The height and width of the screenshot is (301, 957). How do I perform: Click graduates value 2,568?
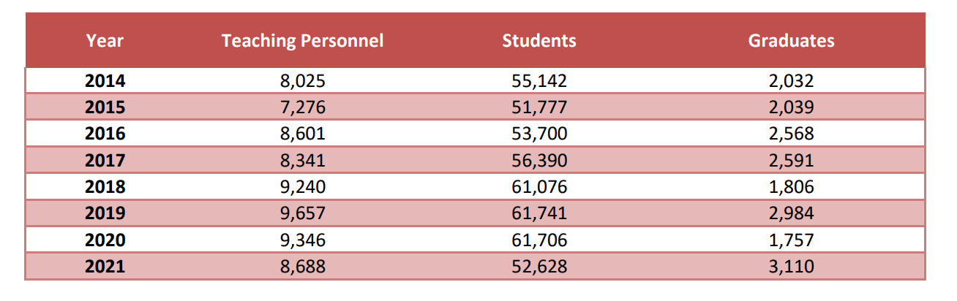[791, 134]
